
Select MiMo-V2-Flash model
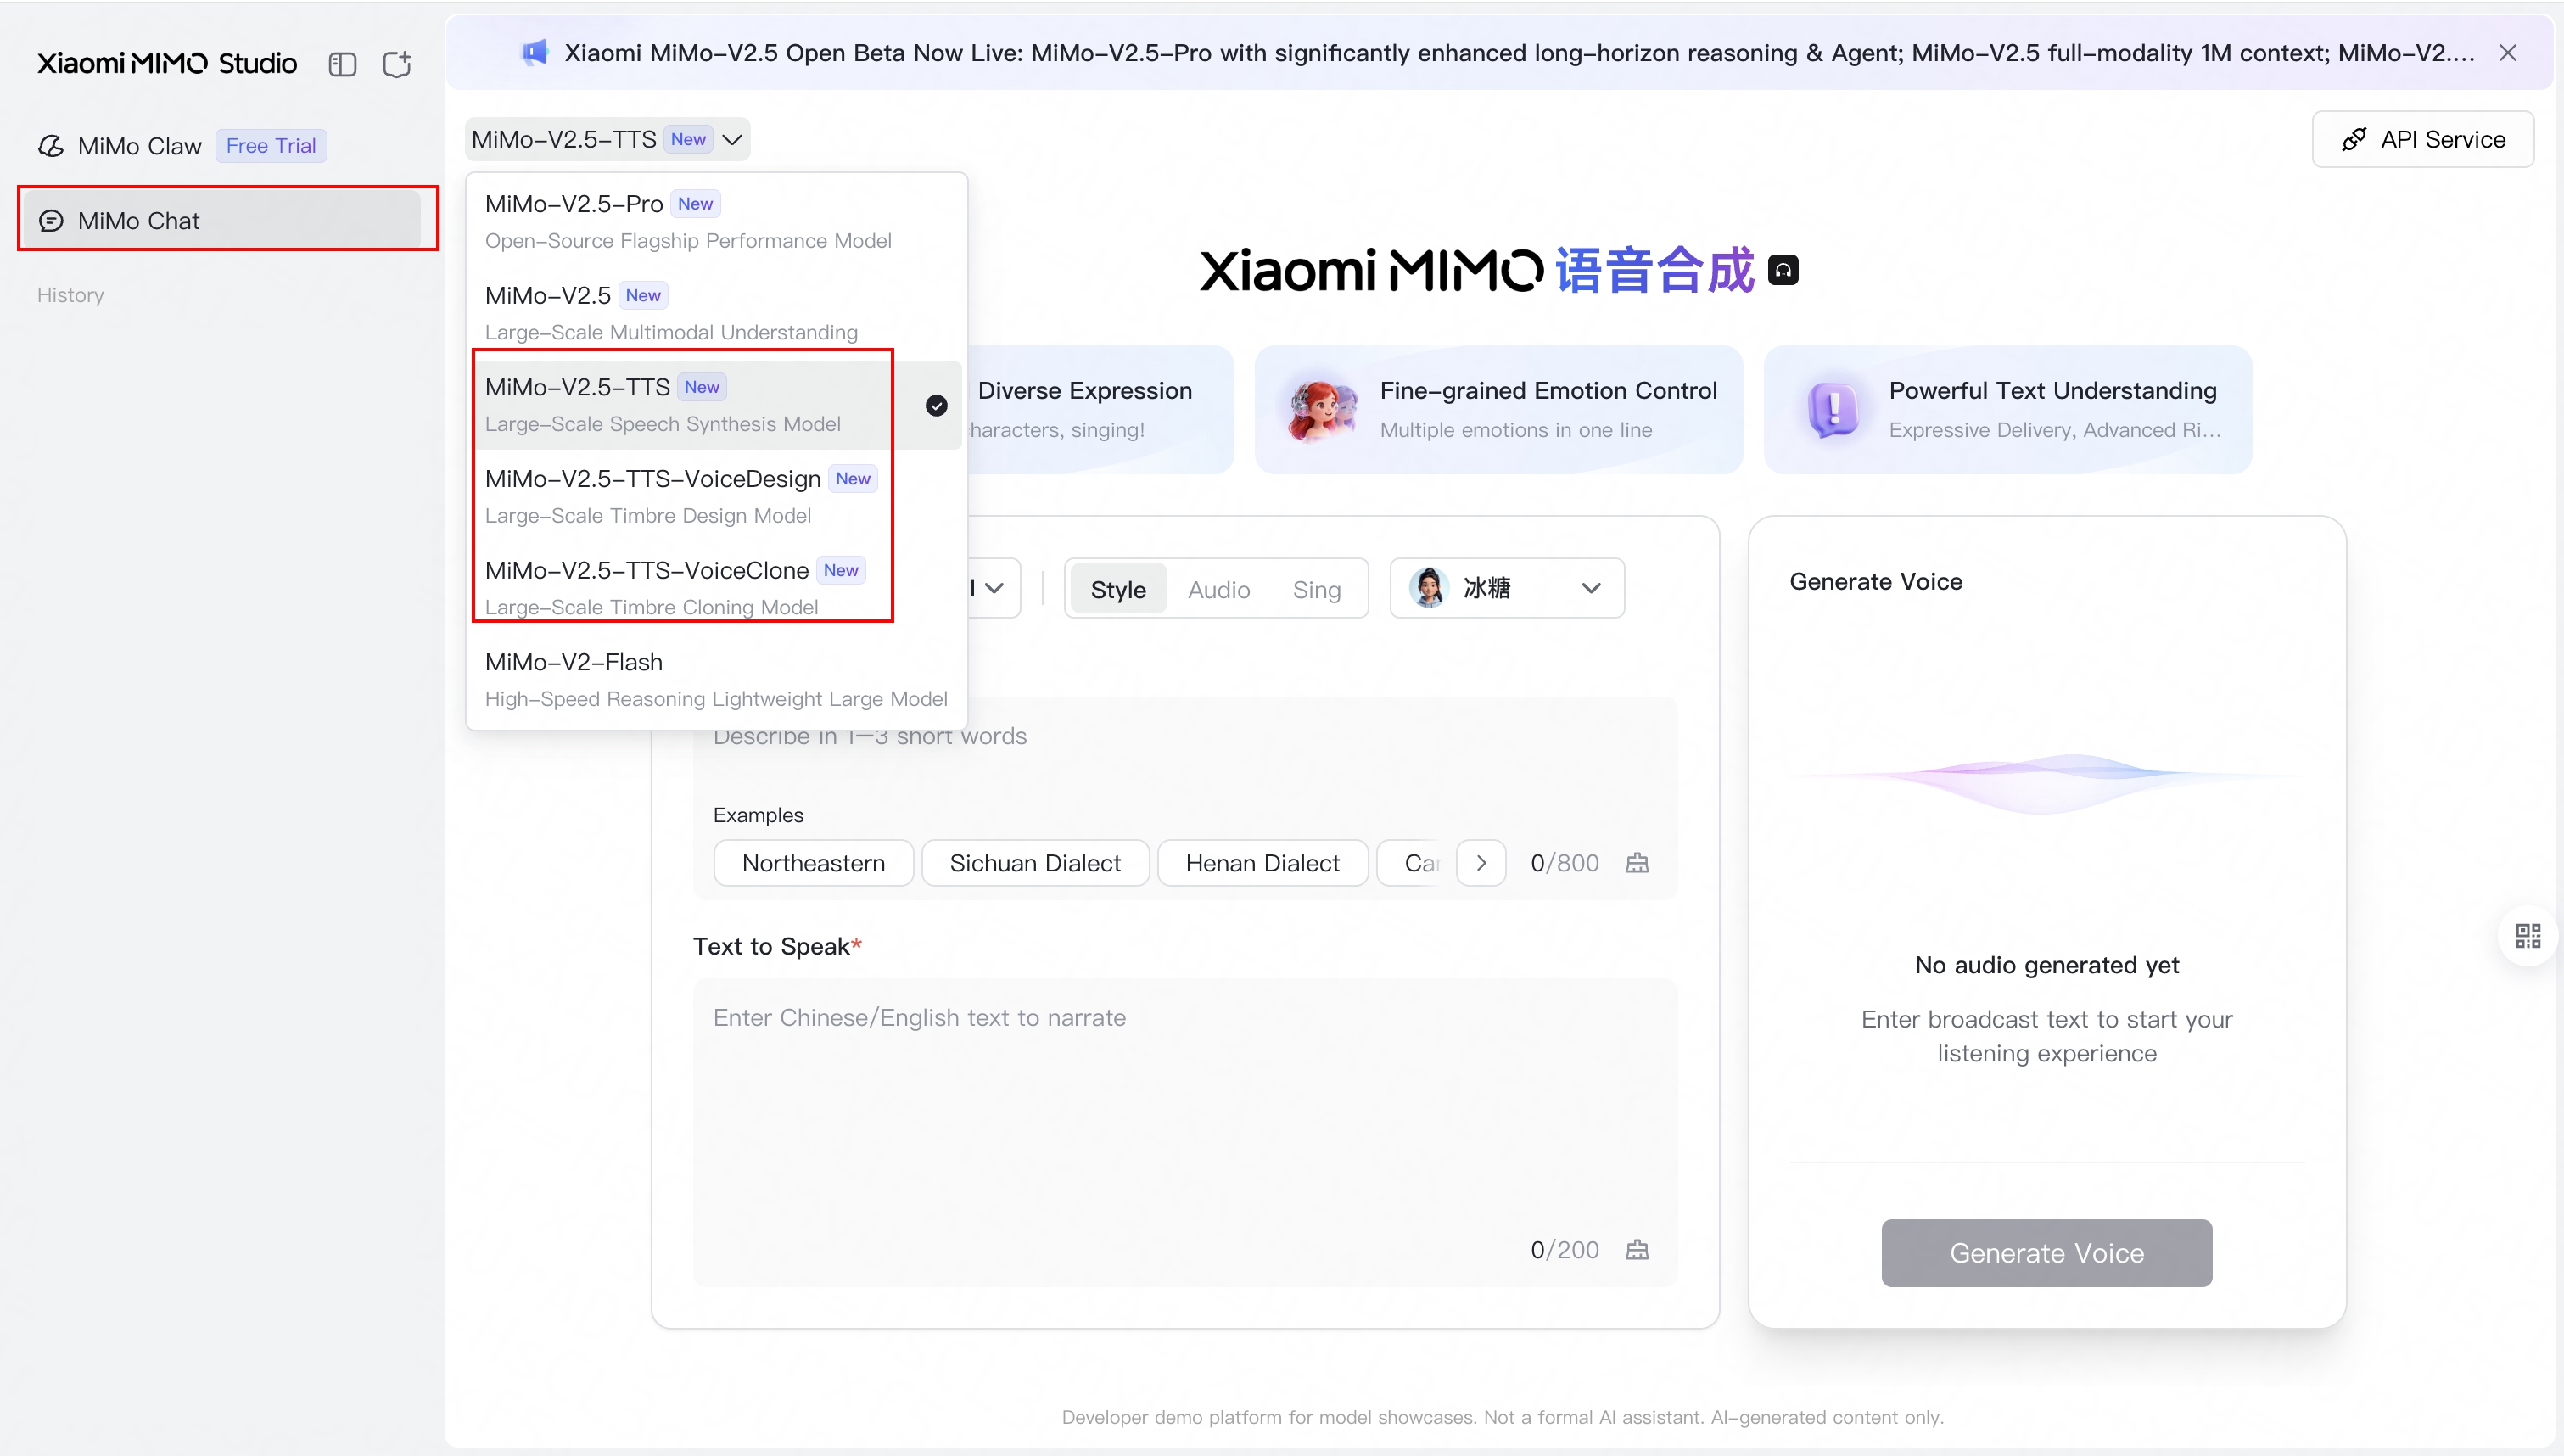716,680
